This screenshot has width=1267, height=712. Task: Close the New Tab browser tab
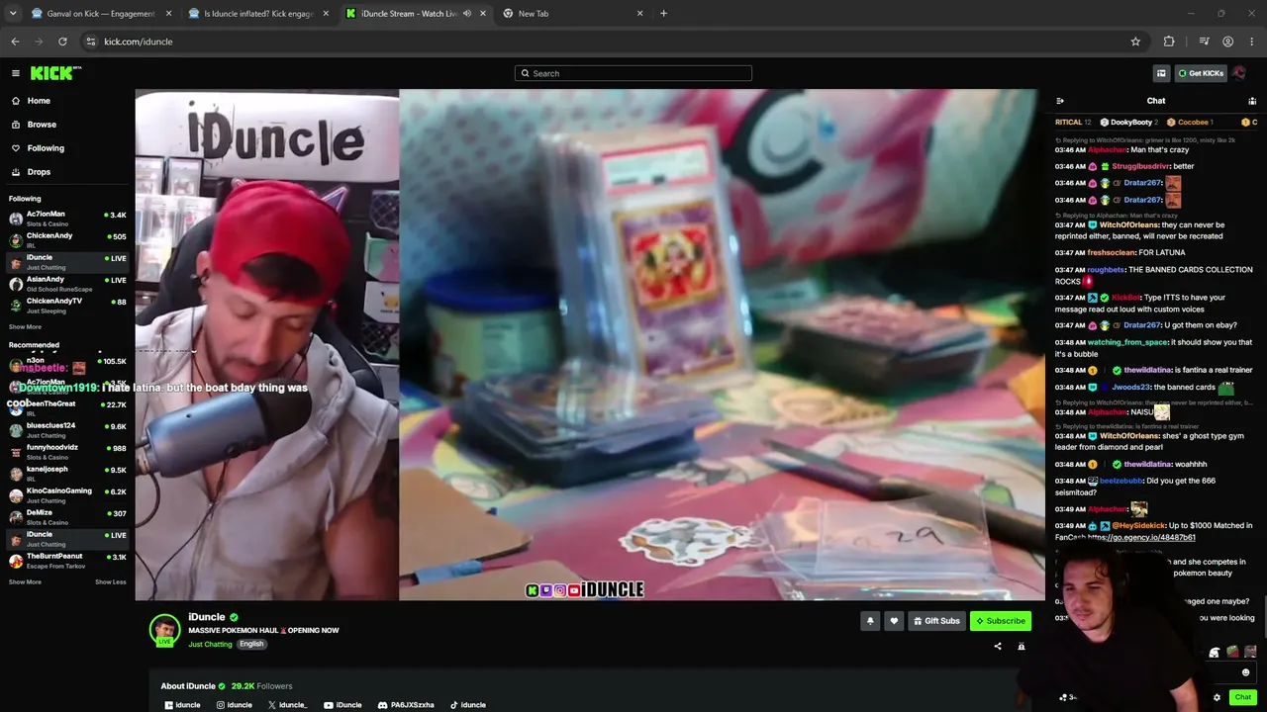[x=639, y=14]
